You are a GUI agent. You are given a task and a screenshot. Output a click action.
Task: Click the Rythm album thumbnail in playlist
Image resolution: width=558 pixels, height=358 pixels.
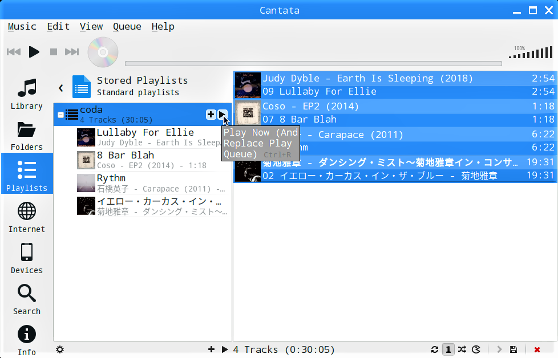click(86, 183)
